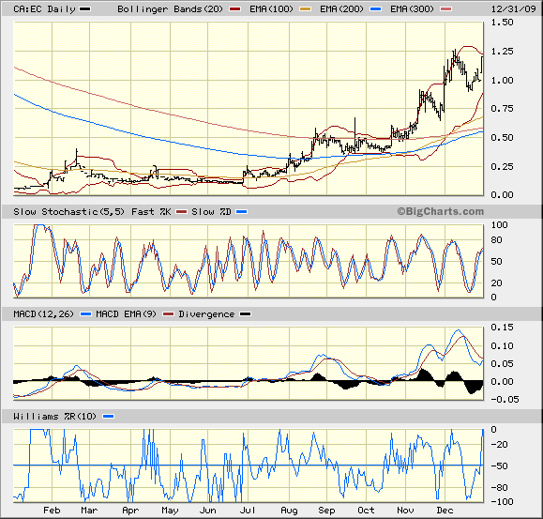The height and width of the screenshot is (519, 543).
Task: Click the Williams -100 axis label
Action: tap(502, 502)
